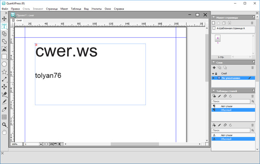This screenshot has height=164, width=260.
Task: Click the blank single page icon in Макет страницы
Action: click(214, 23)
